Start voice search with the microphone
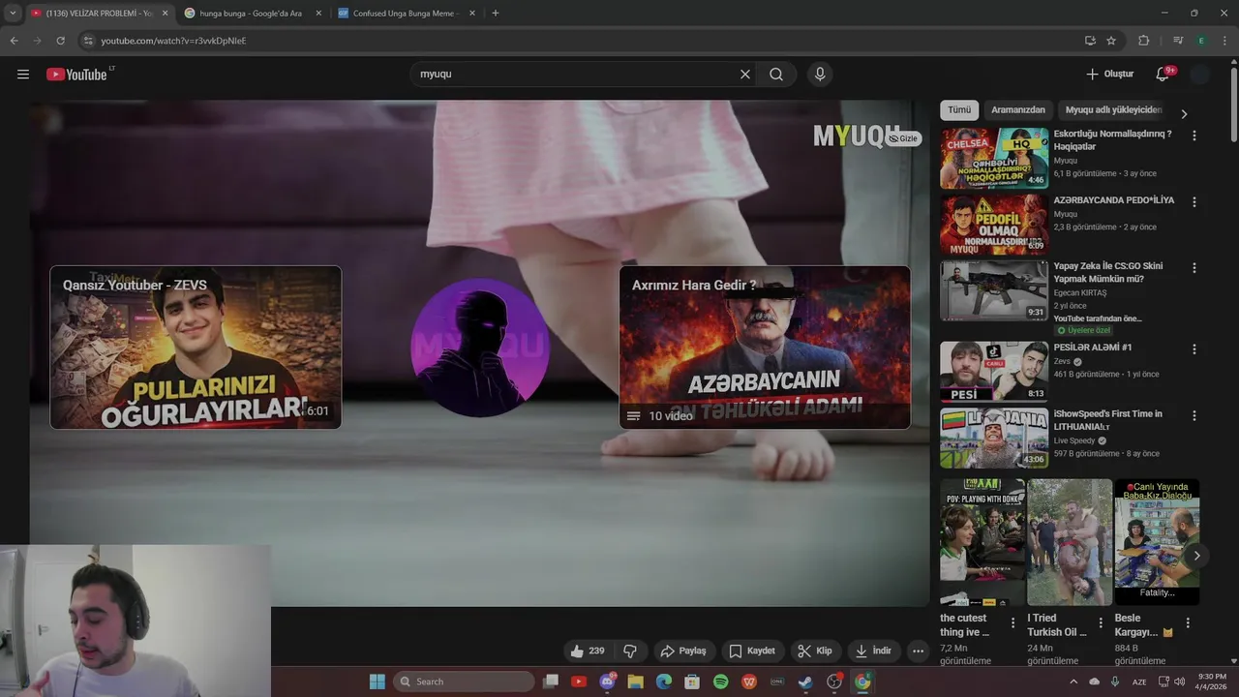Viewport: 1239px width, 697px height. [x=820, y=75]
